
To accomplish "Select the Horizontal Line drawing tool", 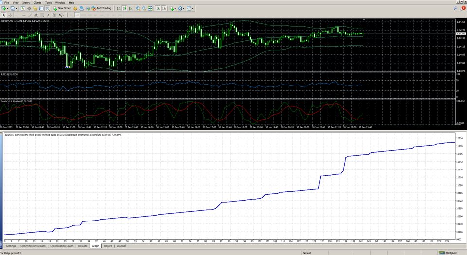I will [24, 15].
